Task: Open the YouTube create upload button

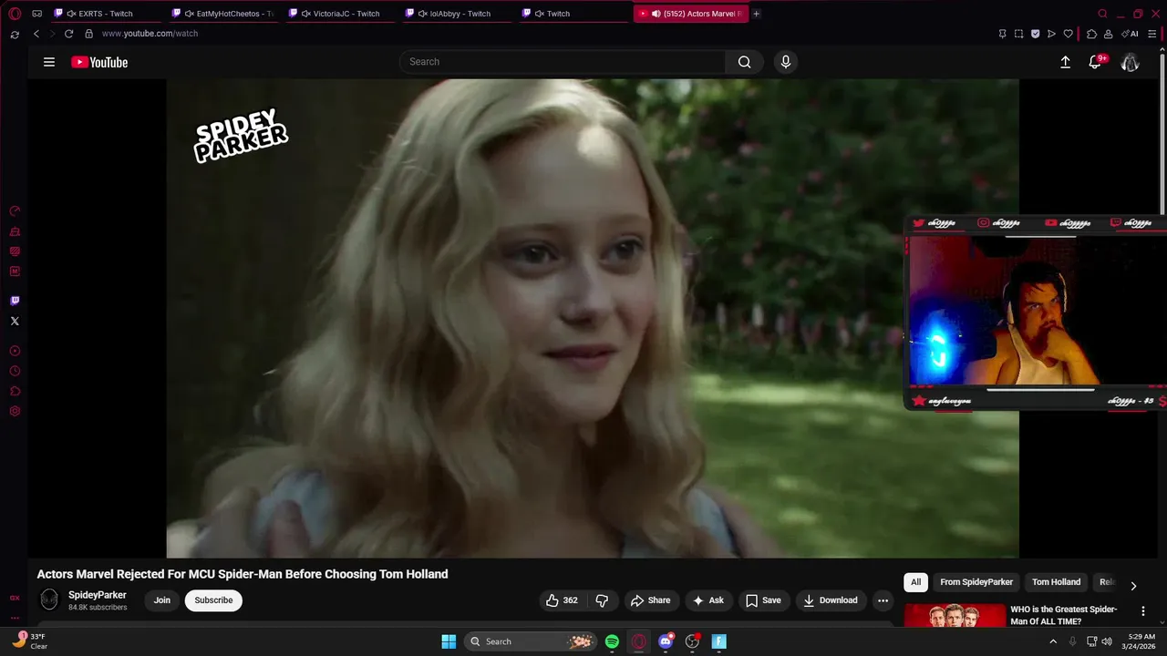Action: (x=1065, y=62)
